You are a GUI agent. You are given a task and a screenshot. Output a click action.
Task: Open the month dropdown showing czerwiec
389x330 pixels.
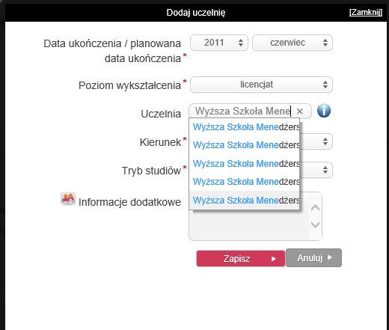click(292, 43)
